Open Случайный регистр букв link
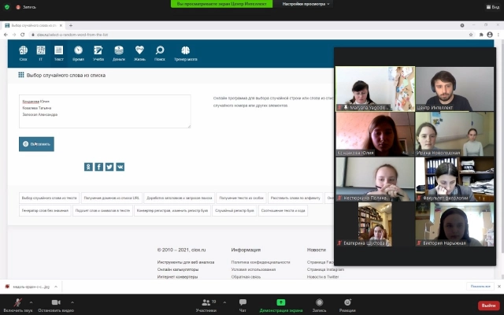The height and width of the screenshot is (315, 504). click(x=235, y=210)
